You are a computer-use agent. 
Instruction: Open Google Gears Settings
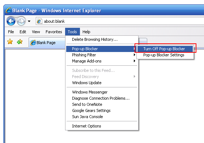point(102,110)
